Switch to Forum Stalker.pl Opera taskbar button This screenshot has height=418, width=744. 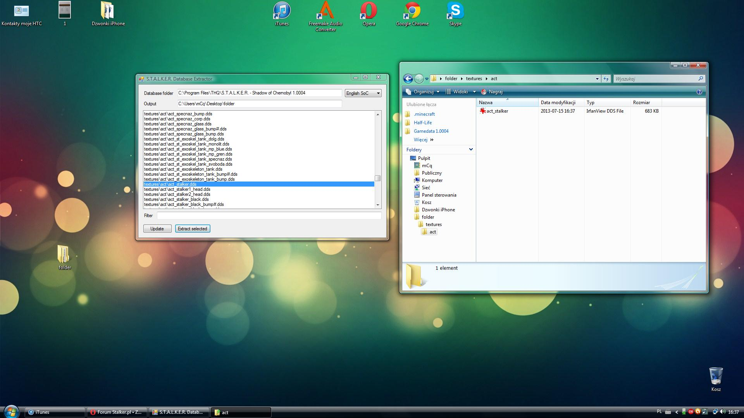(x=117, y=412)
